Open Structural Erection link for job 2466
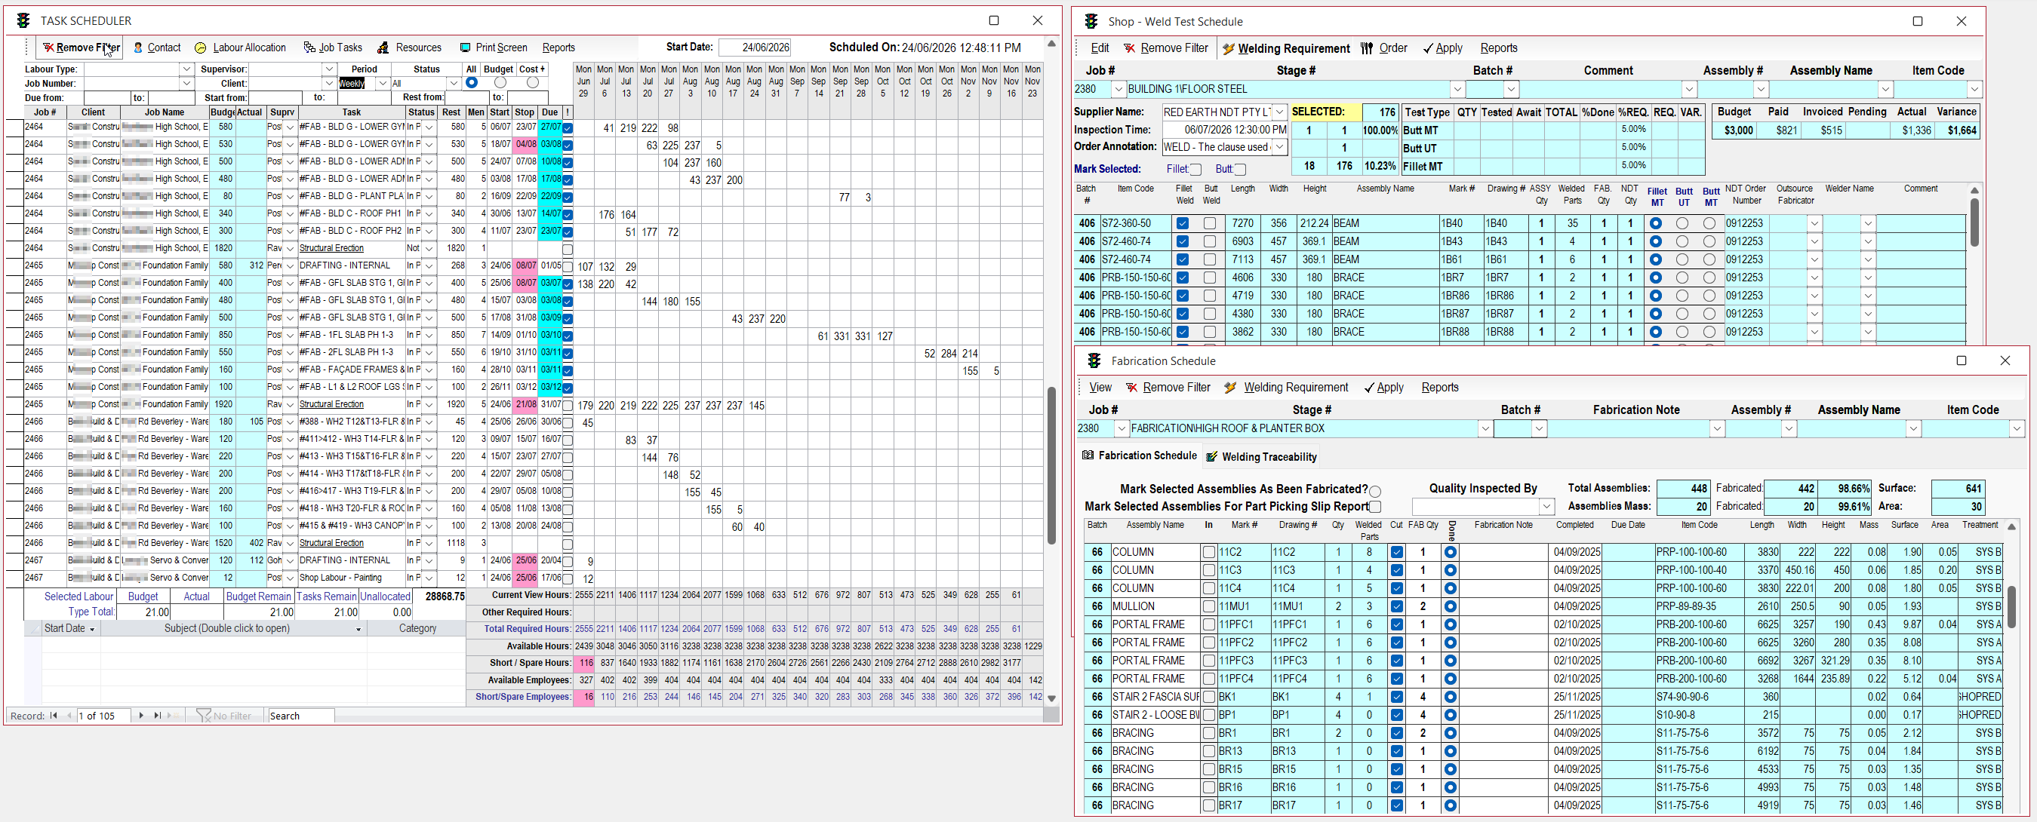 (331, 543)
